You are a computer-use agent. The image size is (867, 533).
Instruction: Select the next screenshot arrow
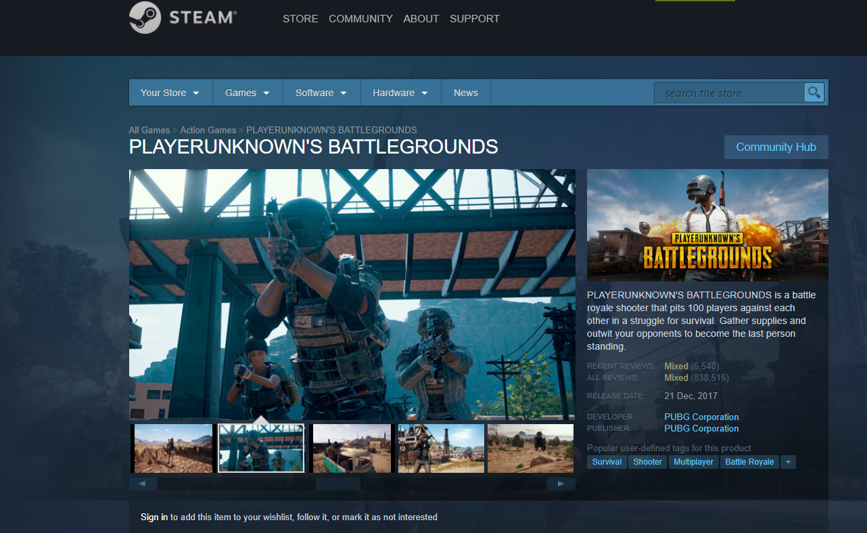click(x=561, y=484)
